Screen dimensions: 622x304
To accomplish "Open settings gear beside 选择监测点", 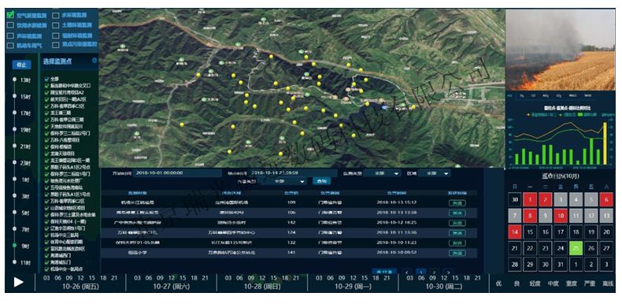I will point(94,61).
